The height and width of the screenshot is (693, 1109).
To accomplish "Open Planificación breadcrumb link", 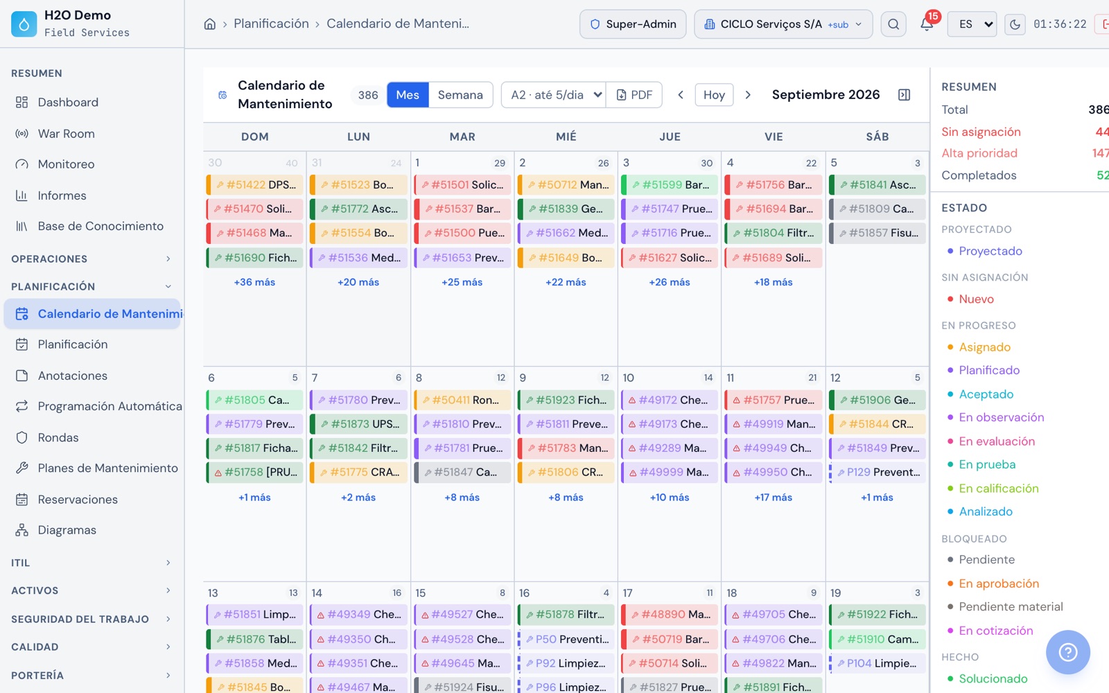I will (271, 24).
